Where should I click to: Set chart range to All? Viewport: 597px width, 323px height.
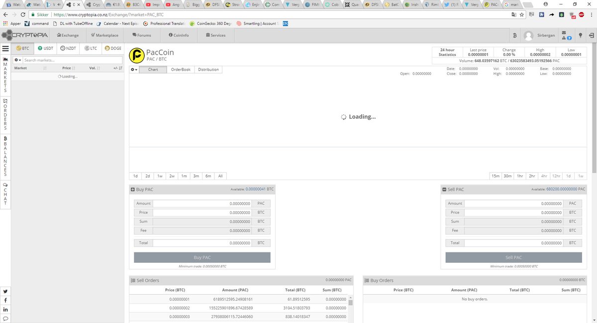coord(220,176)
